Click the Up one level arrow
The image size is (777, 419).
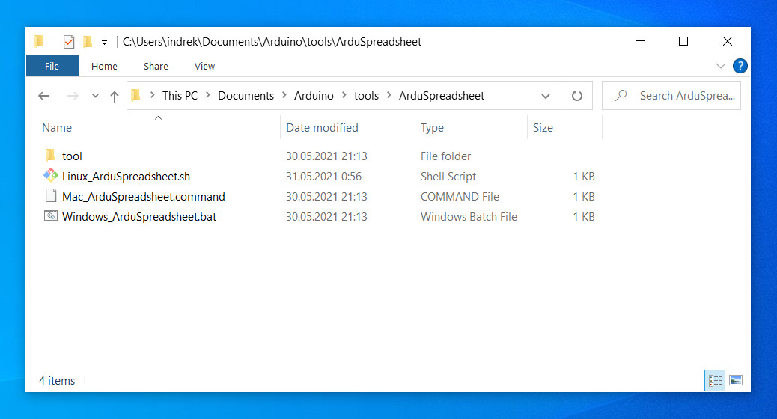pos(115,96)
